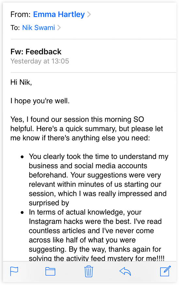The width and height of the screenshot is (179, 285).
Task: Tap the bullet about understanding my business
Action: coord(99,180)
